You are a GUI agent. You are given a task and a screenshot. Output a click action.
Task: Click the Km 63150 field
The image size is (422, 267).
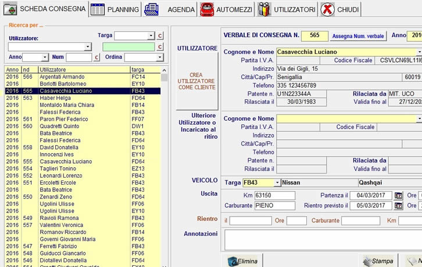tap(275, 196)
